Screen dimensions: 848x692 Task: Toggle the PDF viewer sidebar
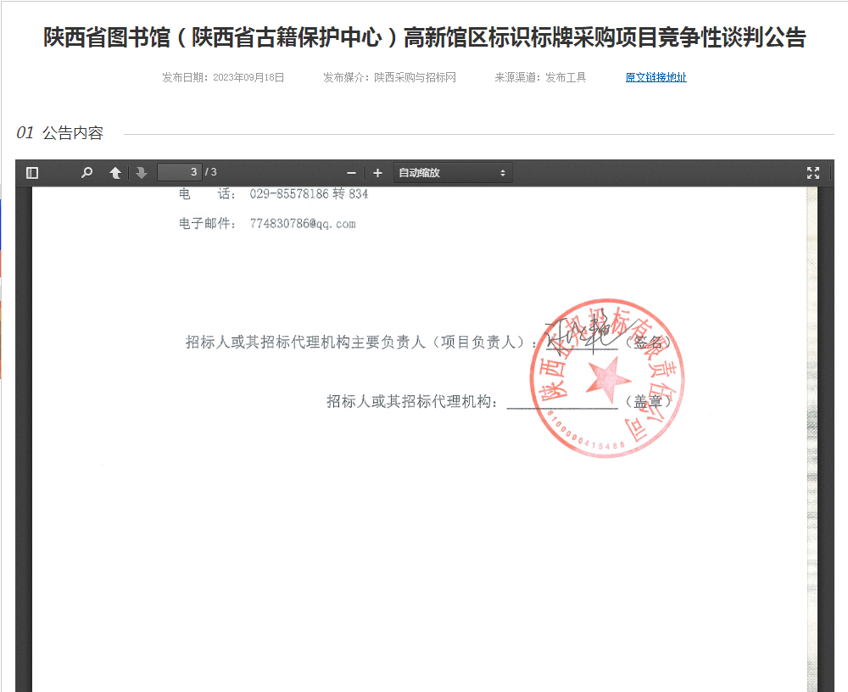32,173
